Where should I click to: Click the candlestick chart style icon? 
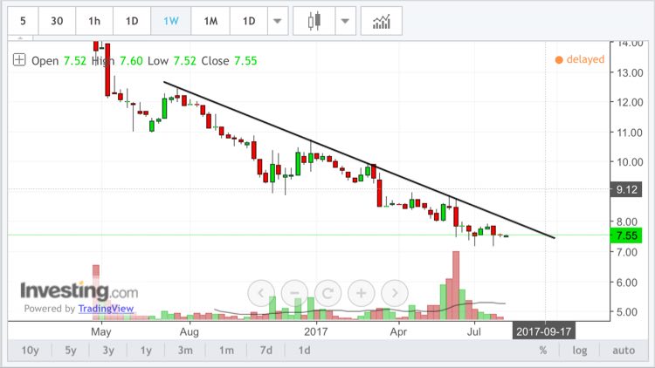click(314, 21)
